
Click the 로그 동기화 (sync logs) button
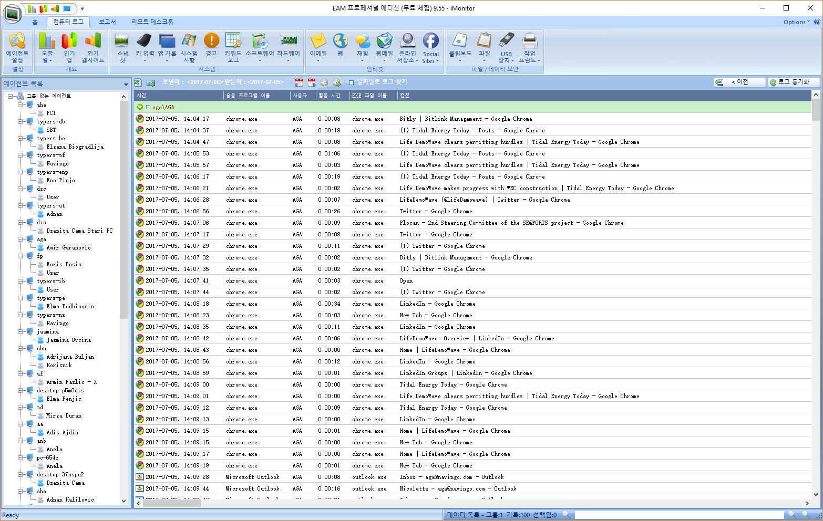793,82
